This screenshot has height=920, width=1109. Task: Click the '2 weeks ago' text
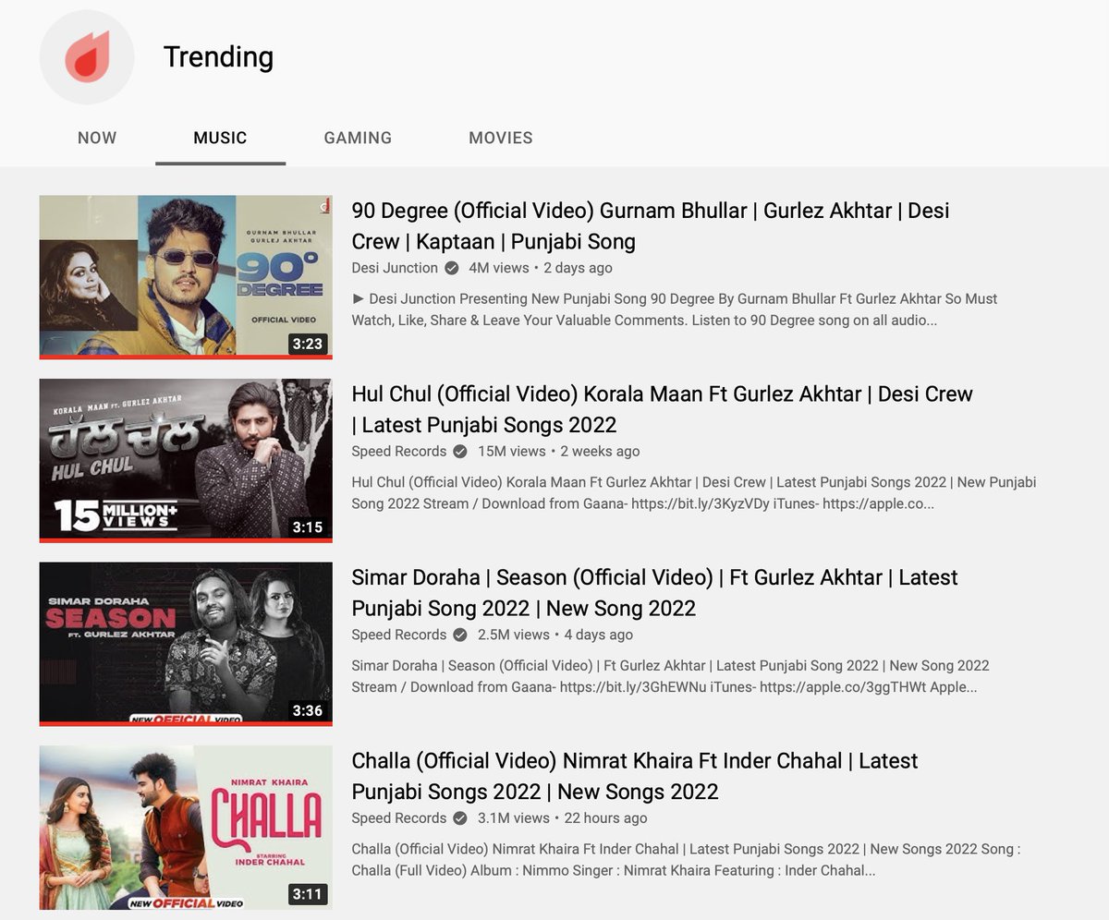(600, 452)
